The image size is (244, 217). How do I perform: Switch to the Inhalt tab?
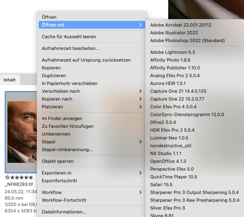[x=10, y=80]
